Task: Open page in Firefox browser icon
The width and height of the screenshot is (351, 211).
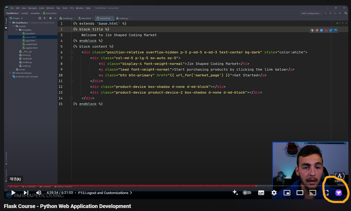Action: pos(317,30)
